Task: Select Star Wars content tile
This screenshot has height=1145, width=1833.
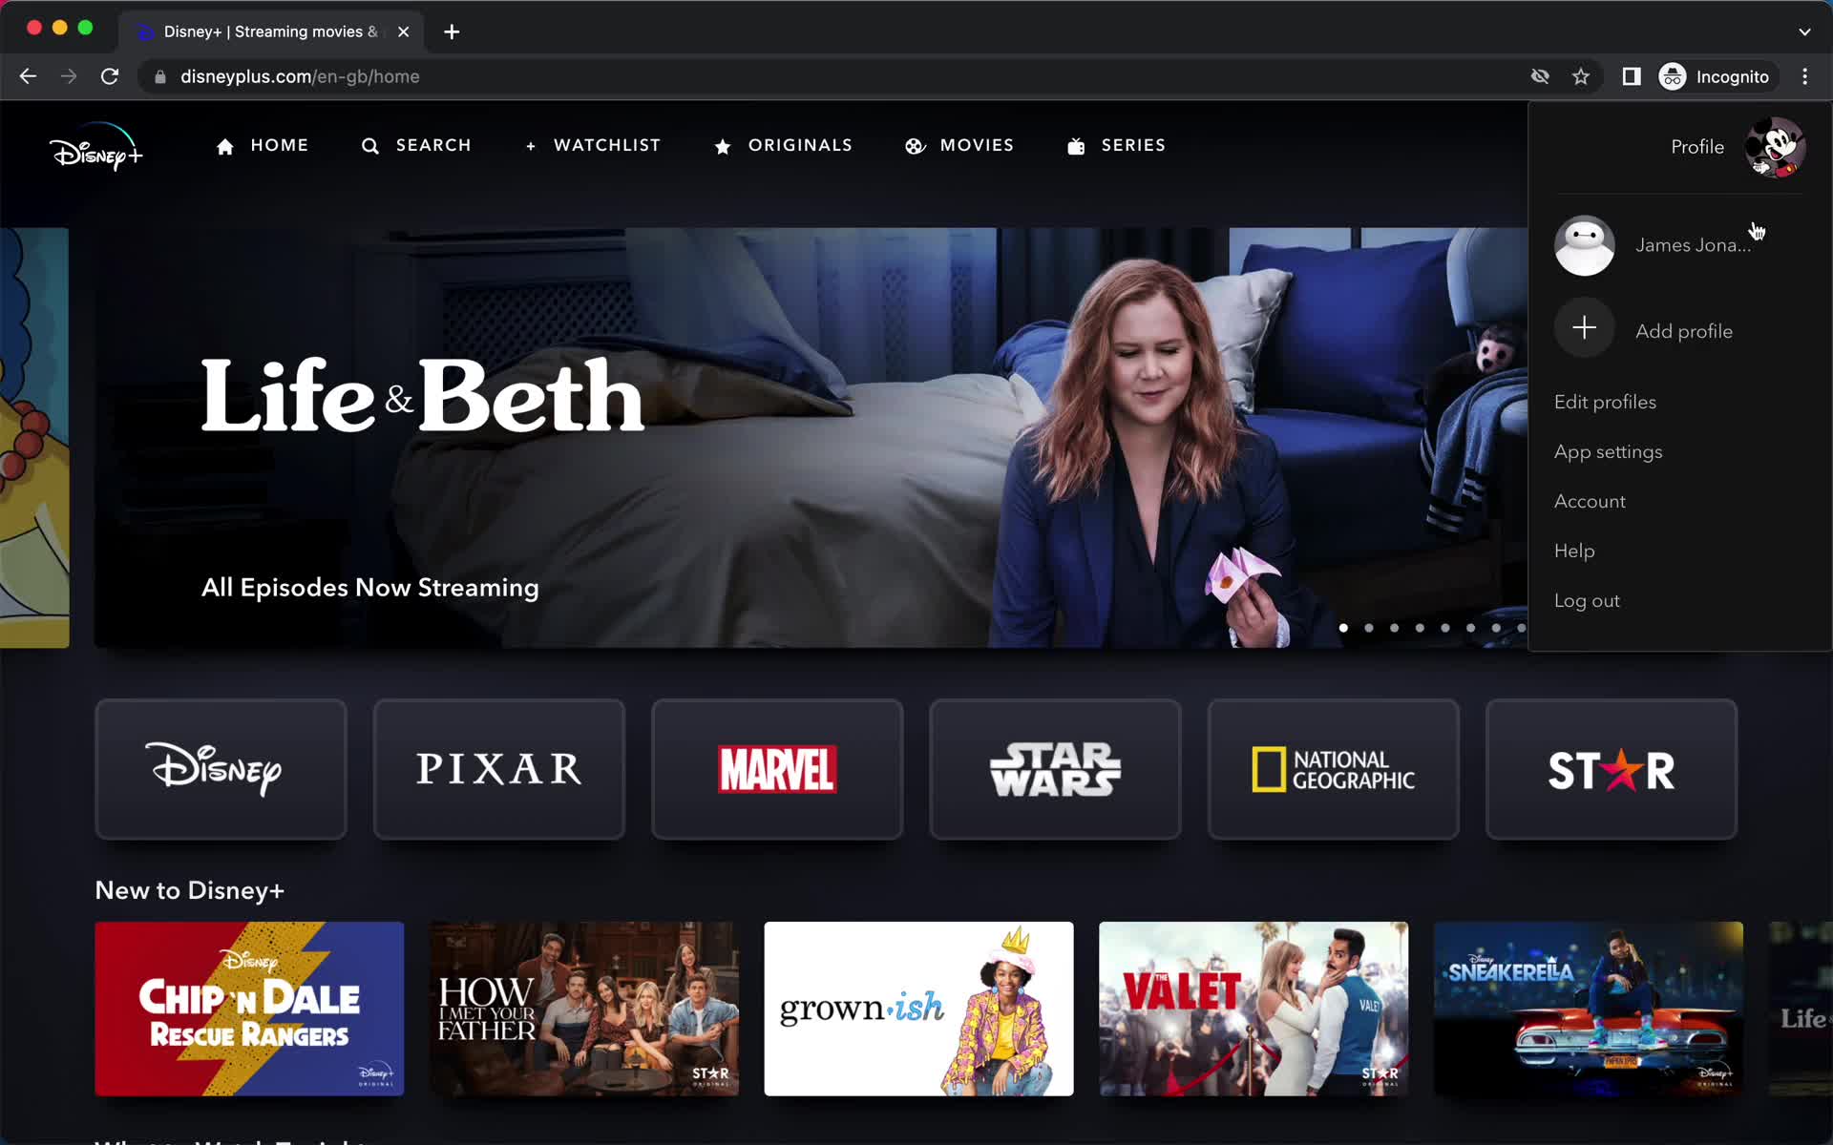Action: [1056, 768]
